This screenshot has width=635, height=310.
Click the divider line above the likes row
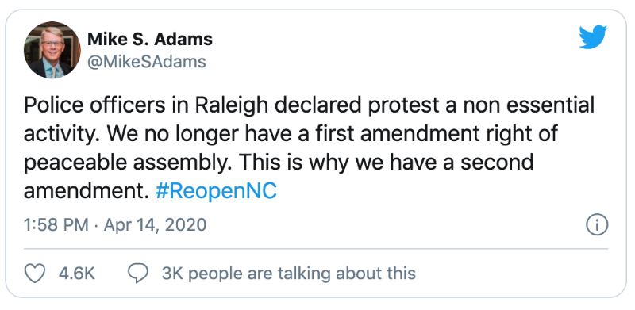point(316,248)
